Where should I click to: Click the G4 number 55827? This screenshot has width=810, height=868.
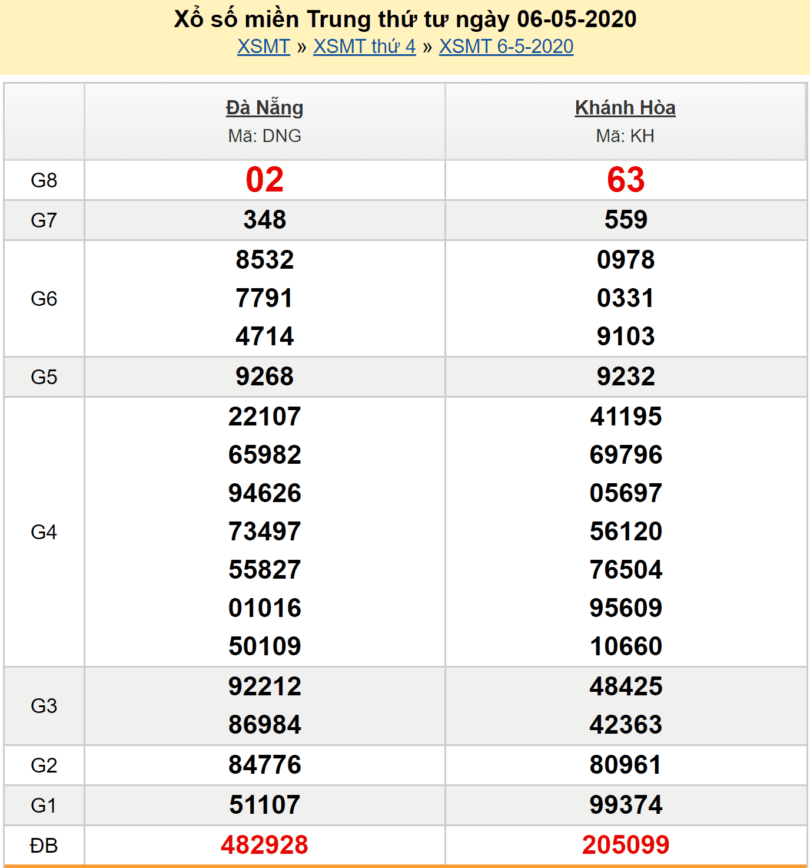coord(265,570)
